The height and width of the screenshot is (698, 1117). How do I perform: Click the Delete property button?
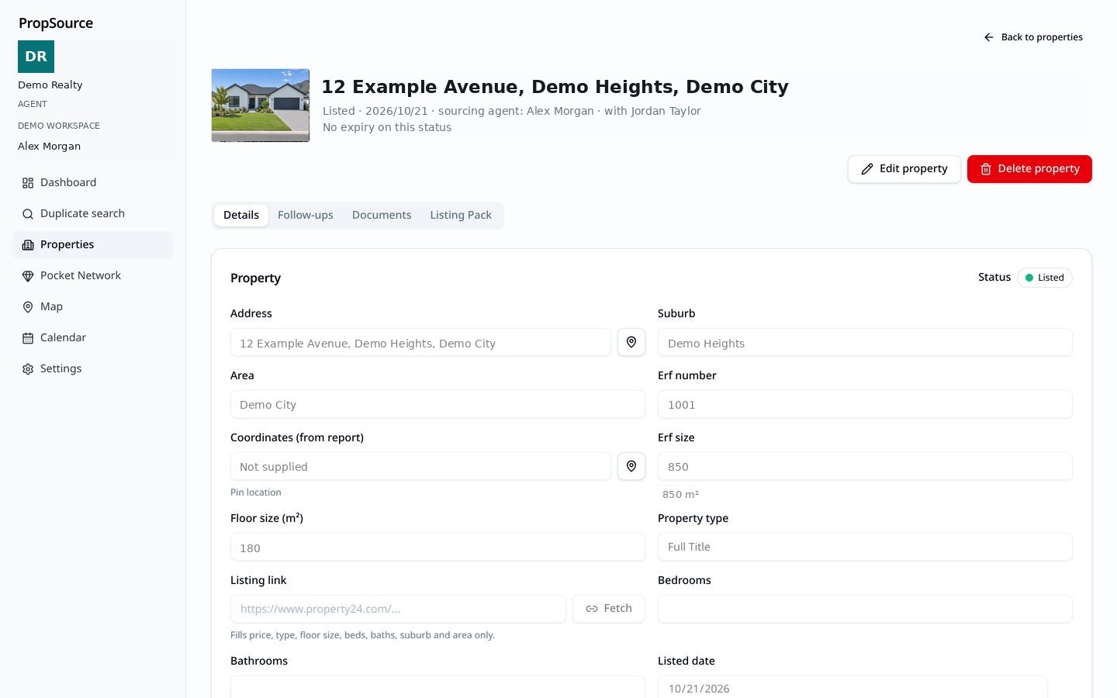(x=1029, y=169)
